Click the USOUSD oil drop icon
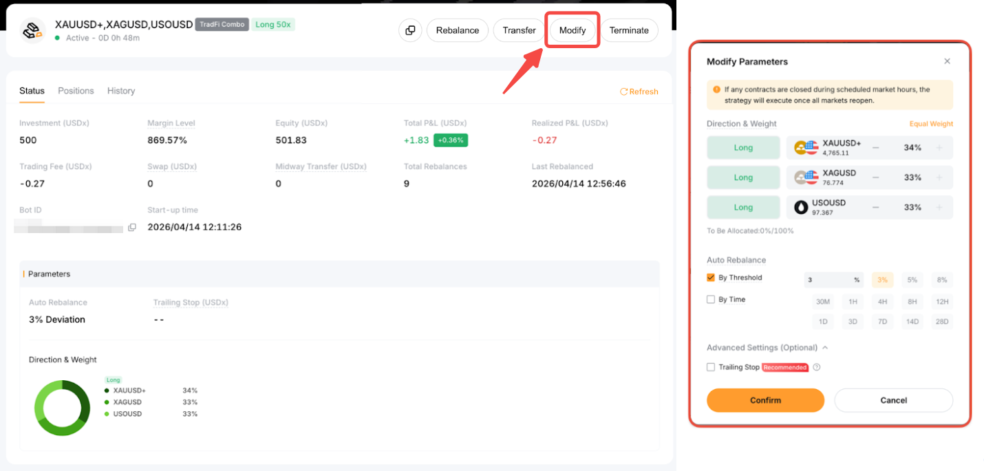Image resolution: width=984 pixels, height=471 pixels. pos(801,207)
